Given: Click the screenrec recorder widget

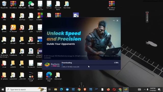Looking at the screenshot, I should click(147, 17).
